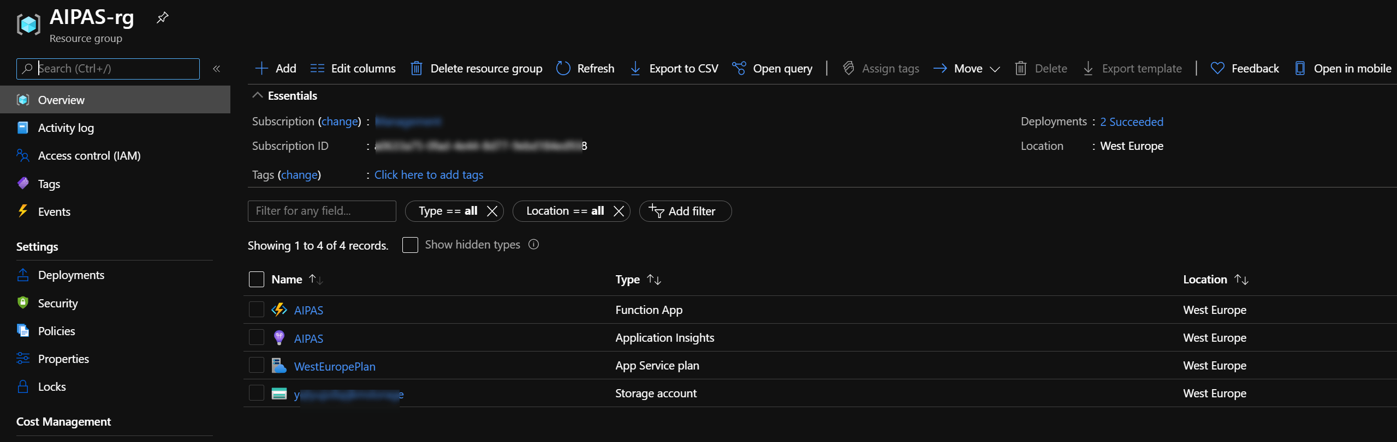The height and width of the screenshot is (442, 1397).
Task: Click the Open query graph icon
Action: click(739, 69)
